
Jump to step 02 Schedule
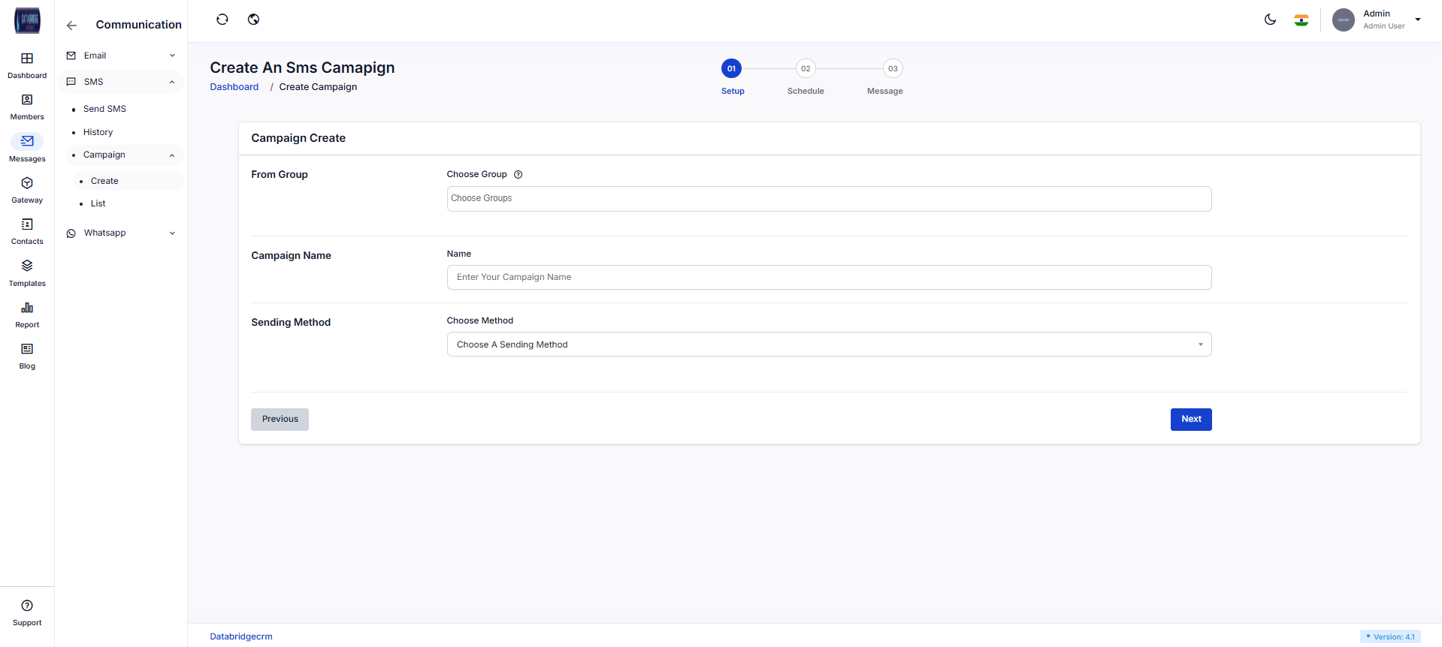806,69
